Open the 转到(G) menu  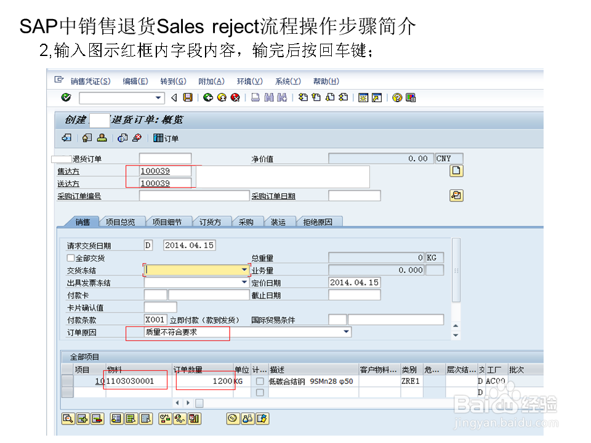tap(173, 81)
